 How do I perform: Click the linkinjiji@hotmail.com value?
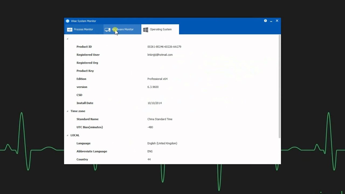[160, 55]
